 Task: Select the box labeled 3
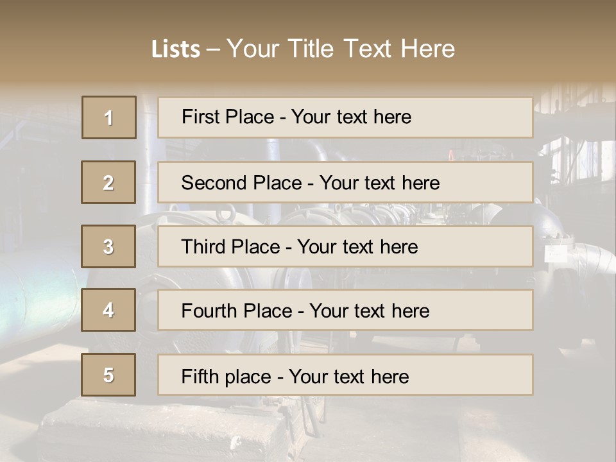(108, 246)
